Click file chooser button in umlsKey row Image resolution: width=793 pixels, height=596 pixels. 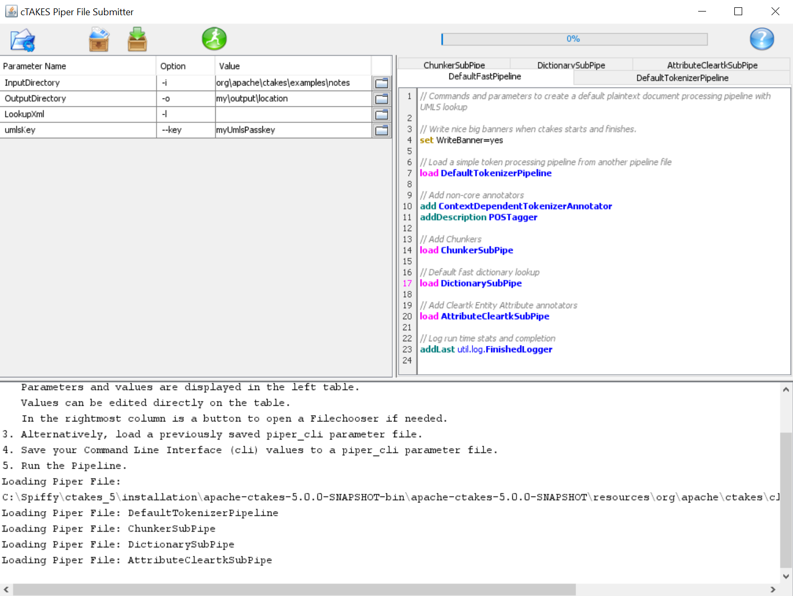point(382,130)
